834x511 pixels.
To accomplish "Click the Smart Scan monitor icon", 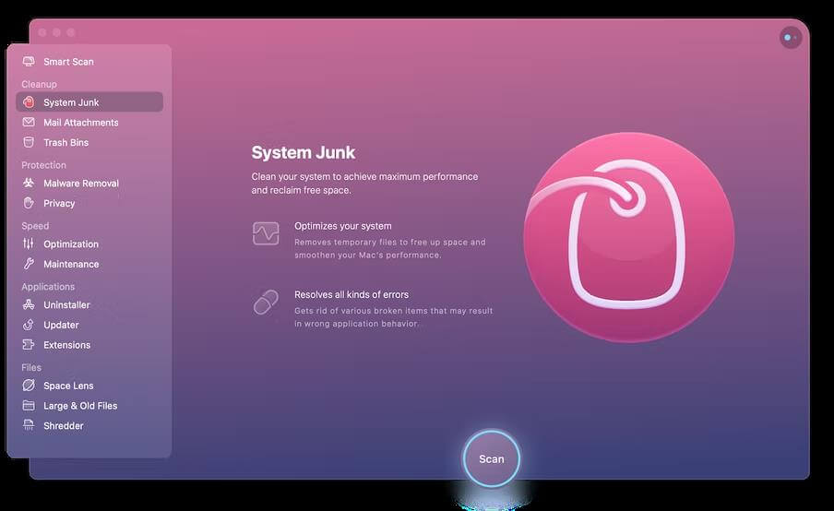I will (28, 62).
